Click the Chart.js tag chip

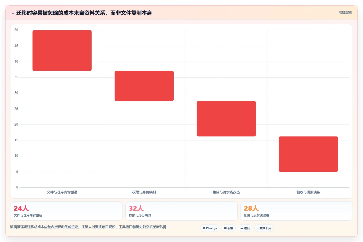[210, 228]
